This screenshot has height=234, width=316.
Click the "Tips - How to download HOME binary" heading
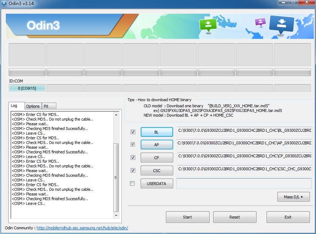(159, 100)
